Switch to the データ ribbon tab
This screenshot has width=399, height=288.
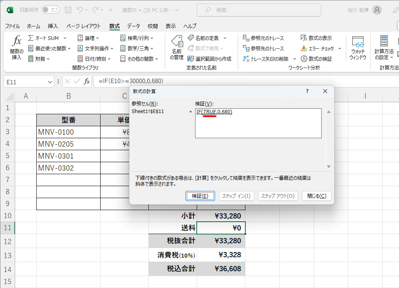click(133, 26)
